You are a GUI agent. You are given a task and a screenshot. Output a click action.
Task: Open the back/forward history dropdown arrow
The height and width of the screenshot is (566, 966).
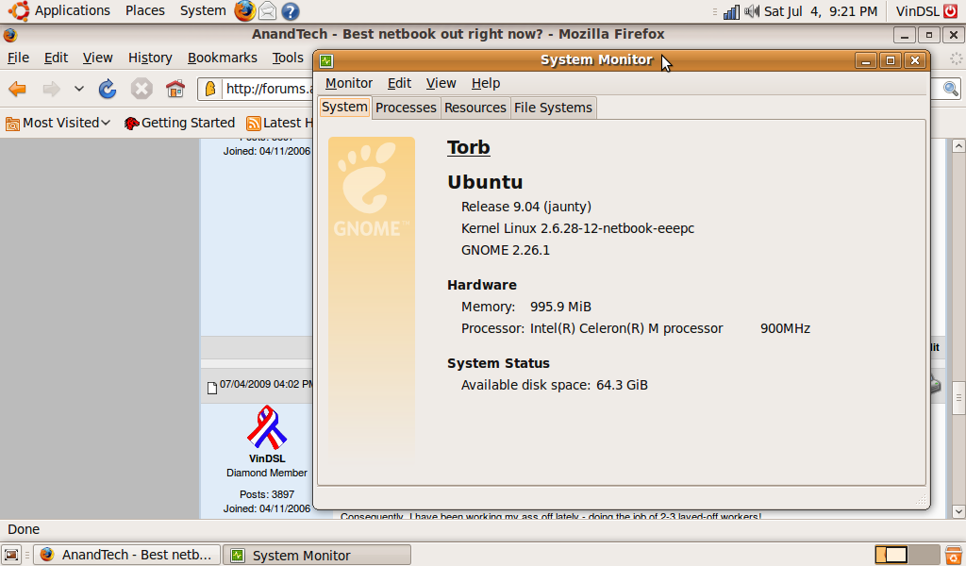click(x=79, y=90)
